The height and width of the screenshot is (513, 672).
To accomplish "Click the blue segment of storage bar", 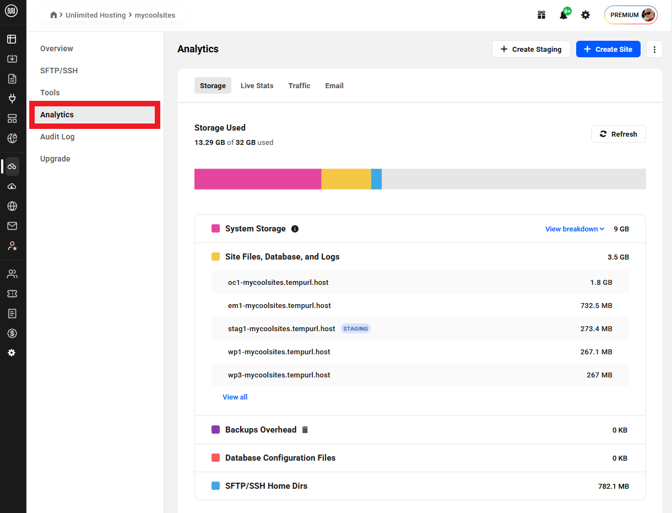I will (377, 179).
